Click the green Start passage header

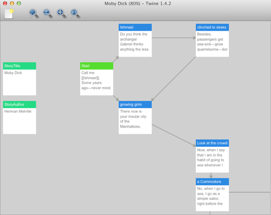[x=96, y=66]
